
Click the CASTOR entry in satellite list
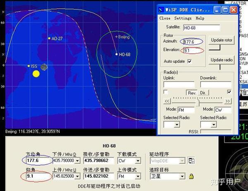coord(238,3)
